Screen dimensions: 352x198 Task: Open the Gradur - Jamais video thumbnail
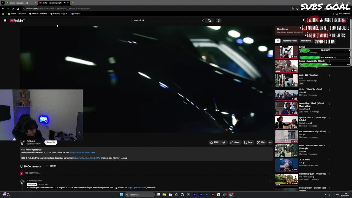pos(286,66)
